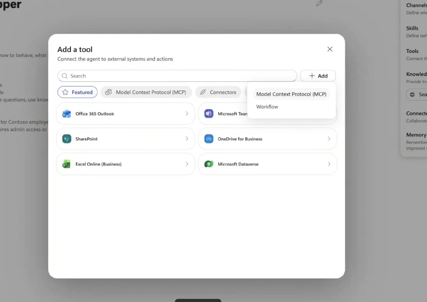Open the OneDrive for Business tool card

[268, 139]
